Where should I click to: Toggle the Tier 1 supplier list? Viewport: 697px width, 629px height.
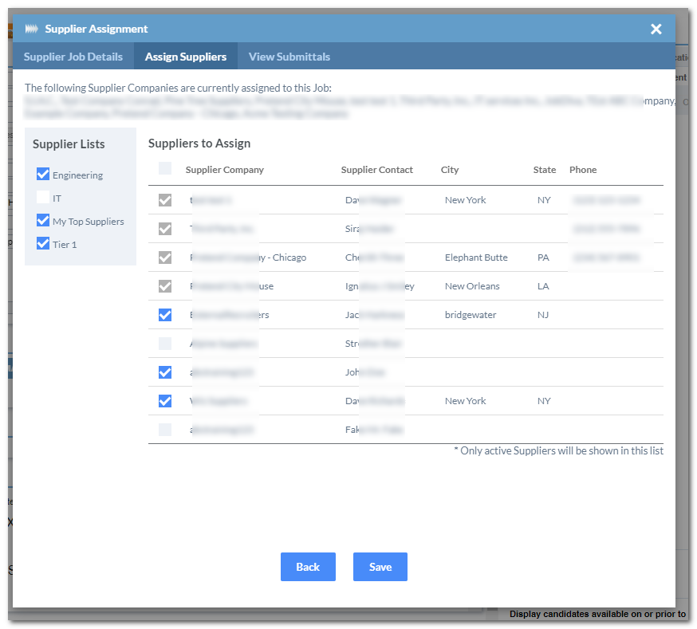pos(43,243)
